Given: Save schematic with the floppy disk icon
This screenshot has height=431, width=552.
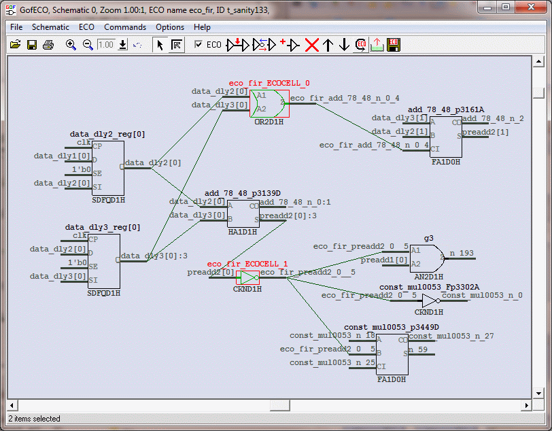Looking at the screenshot, I should point(32,45).
